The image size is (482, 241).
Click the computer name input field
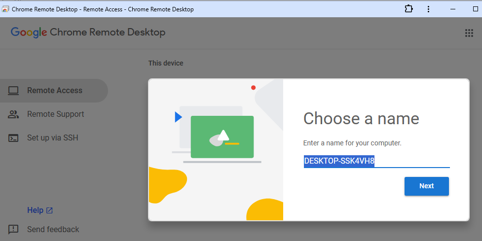(x=376, y=161)
